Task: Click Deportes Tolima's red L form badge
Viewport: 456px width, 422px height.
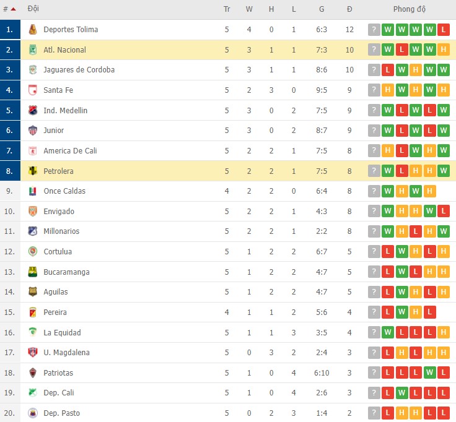Action: [x=443, y=30]
